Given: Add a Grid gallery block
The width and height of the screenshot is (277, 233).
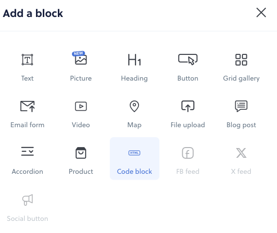Looking at the screenshot, I should tap(242, 67).
